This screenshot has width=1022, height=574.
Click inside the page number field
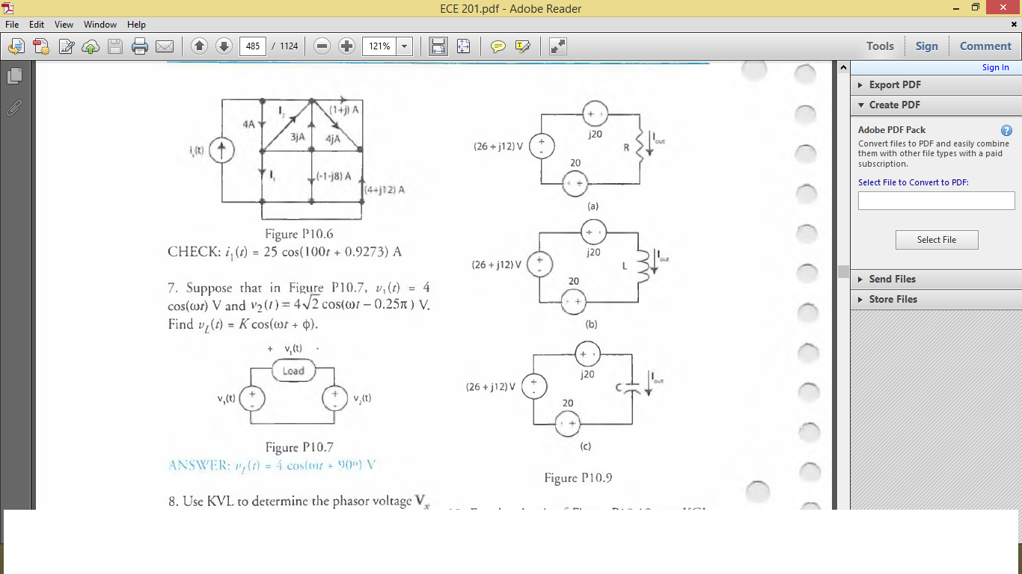[x=252, y=46]
